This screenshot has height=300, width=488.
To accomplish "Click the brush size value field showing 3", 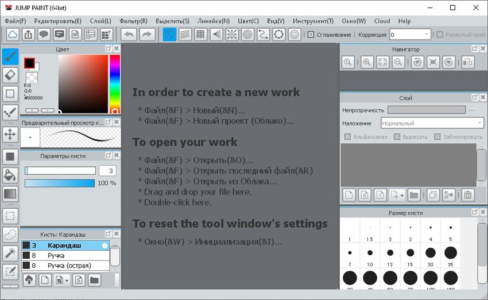I will pyautogui.click(x=108, y=171).
